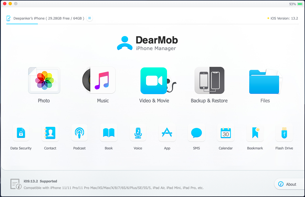This screenshot has width=305, height=197.
Task: Open the Music manager icon
Action: pos(99,80)
